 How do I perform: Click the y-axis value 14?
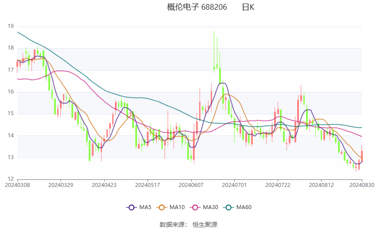[11, 136]
